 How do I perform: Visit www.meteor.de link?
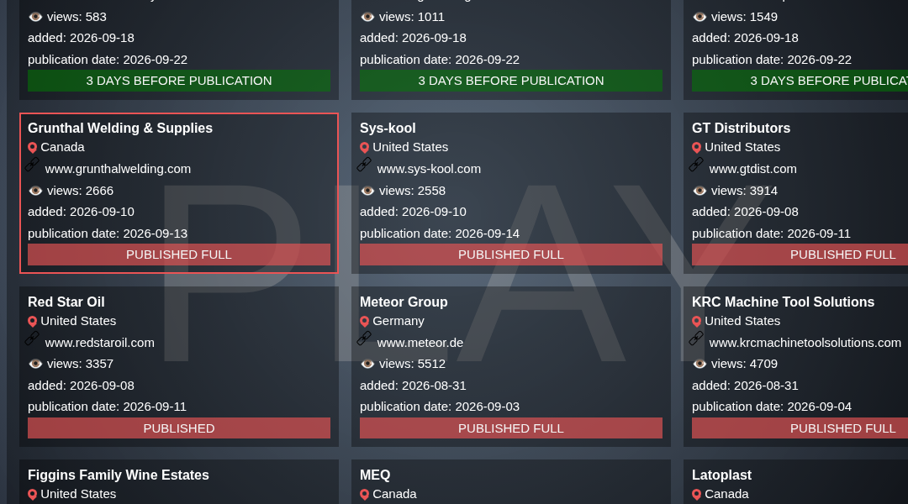420,343
